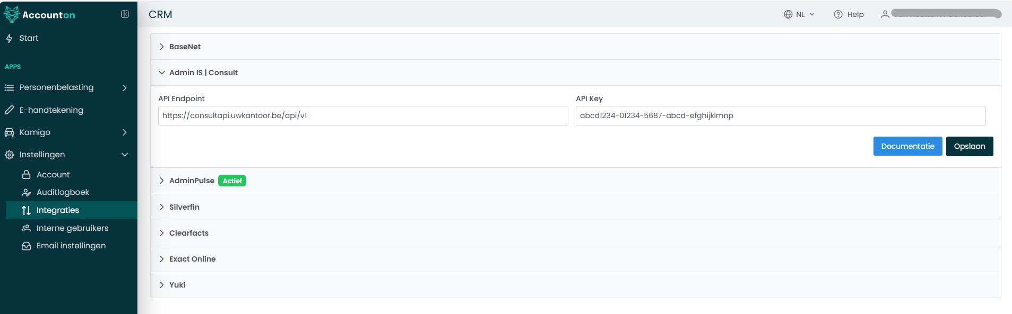Collapse the Instellingen menu chevron
Image resolution: width=1012 pixels, height=314 pixels.
[x=125, y=155]
